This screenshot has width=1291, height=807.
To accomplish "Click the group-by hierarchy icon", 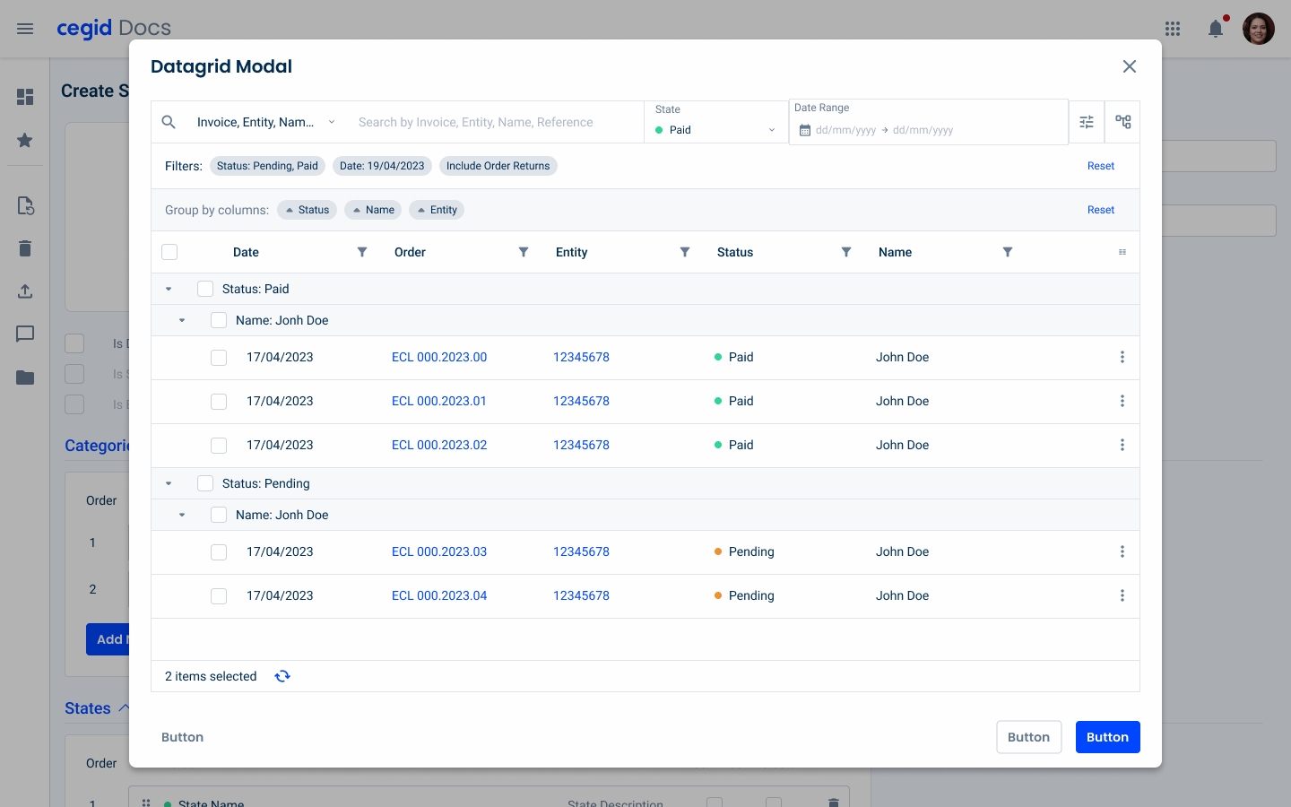I will [x=1122, y=122].
